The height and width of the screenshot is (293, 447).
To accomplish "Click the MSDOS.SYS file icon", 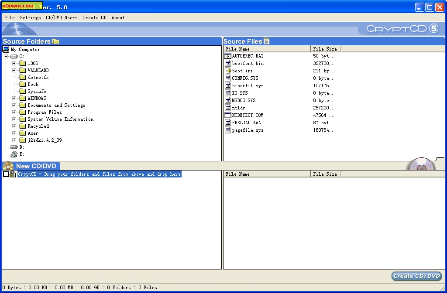I will coord(228,101).
